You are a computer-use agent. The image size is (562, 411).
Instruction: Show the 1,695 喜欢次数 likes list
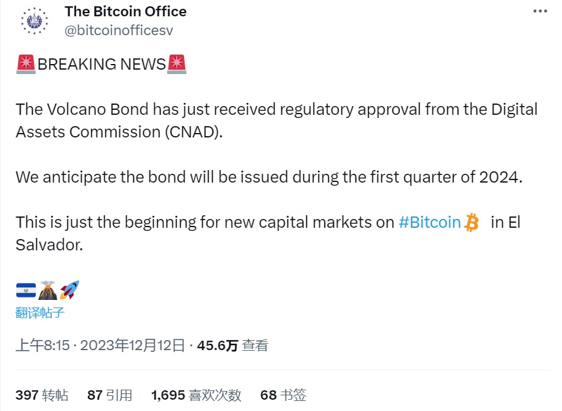coord(196,395)
